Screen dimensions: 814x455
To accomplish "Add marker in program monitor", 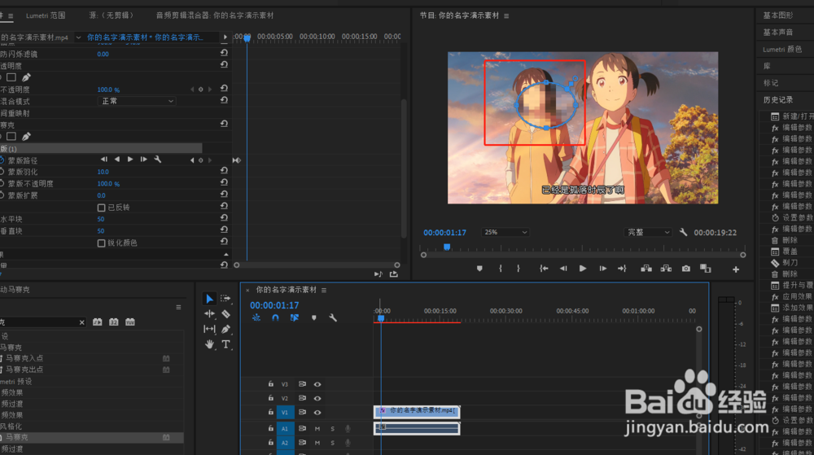I will click(x=479, y=269).
